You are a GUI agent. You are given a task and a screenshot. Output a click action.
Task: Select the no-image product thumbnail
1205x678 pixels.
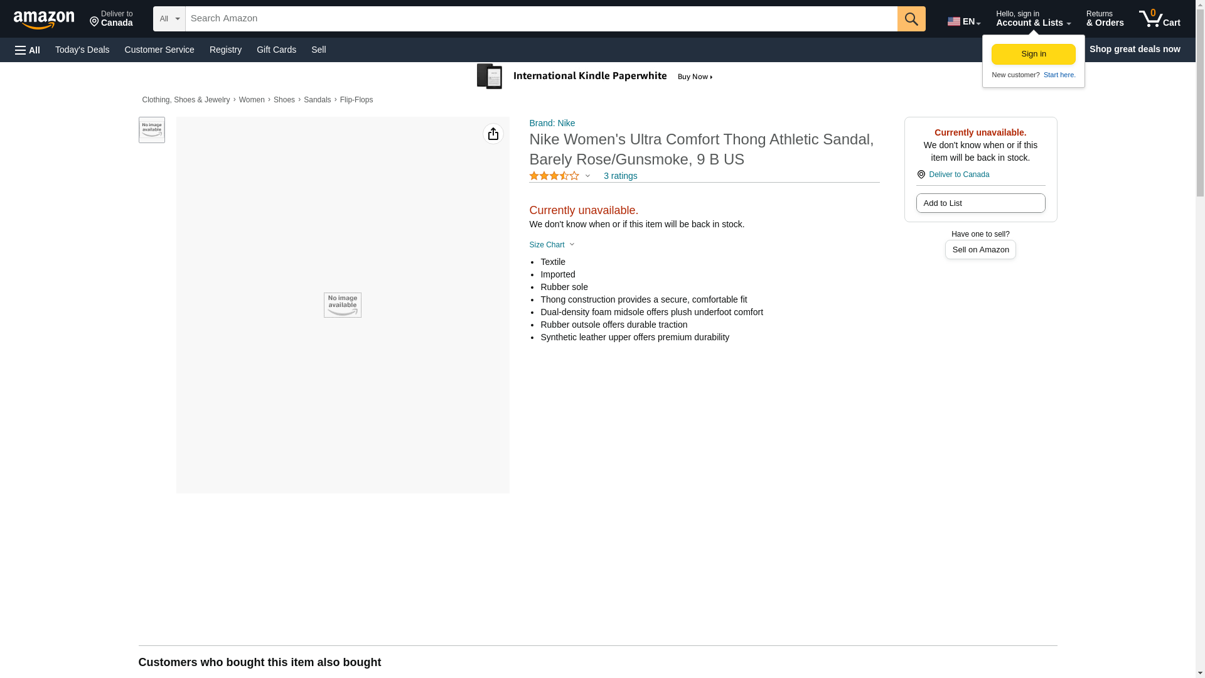pyautogui.click(x=151, y=130)
